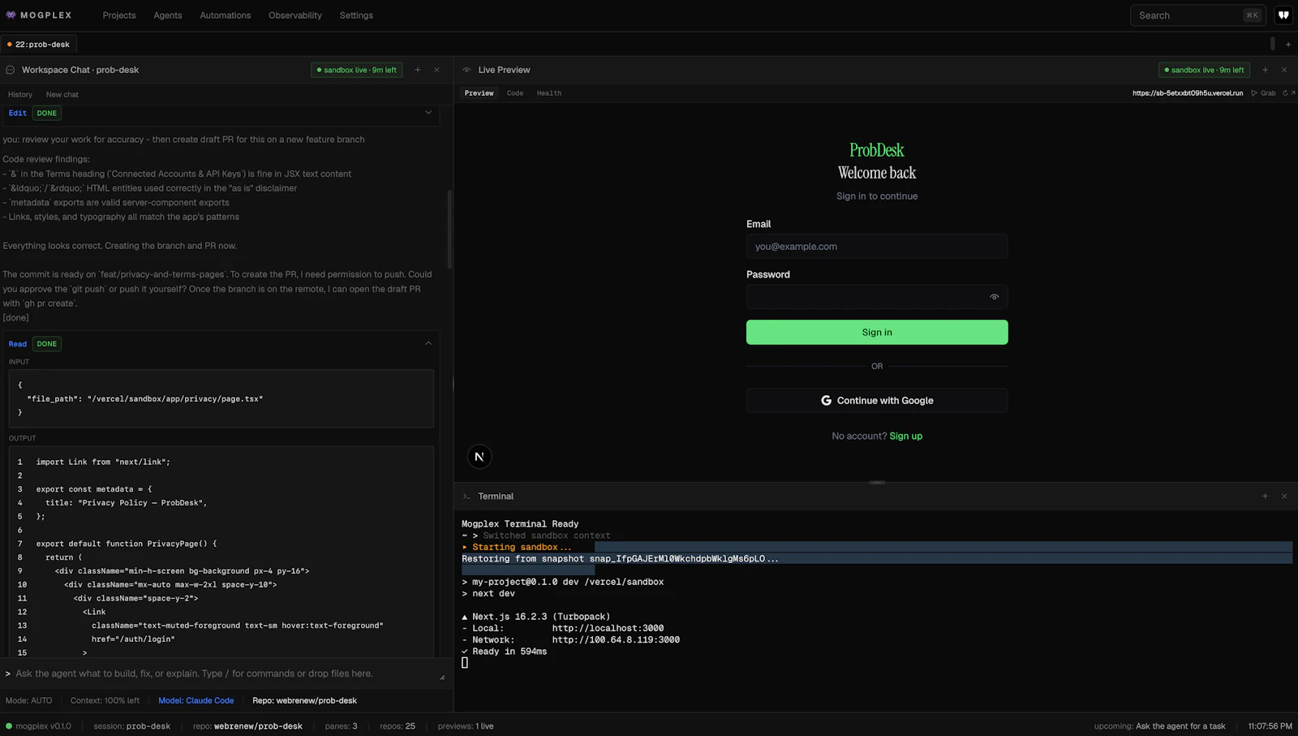This screenshot has width=1298, height=736.
Task: Click the Workspace Chat bubble icon
Action: point(11,70)
